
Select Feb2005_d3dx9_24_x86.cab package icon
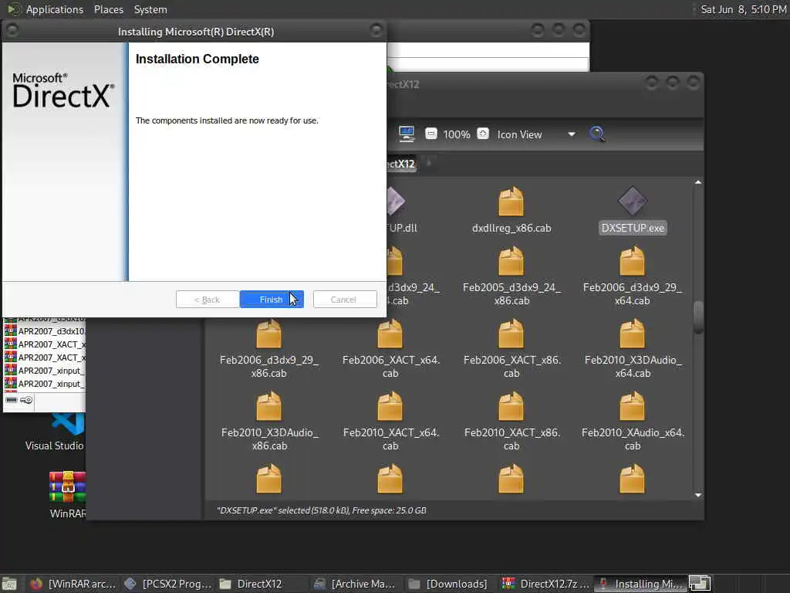[511, 261]
